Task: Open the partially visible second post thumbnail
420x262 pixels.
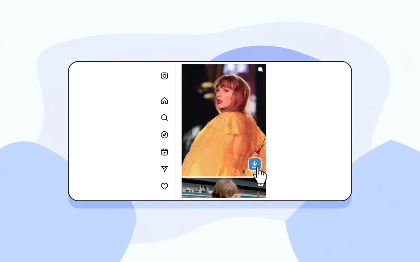Action: tap(224, 188)
